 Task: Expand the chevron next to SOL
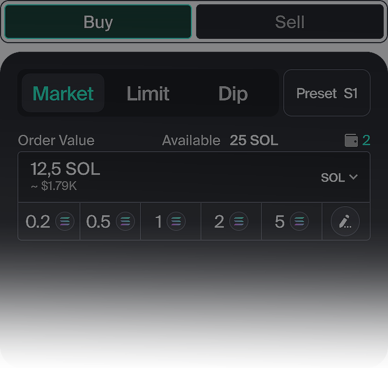click(354, 177)
